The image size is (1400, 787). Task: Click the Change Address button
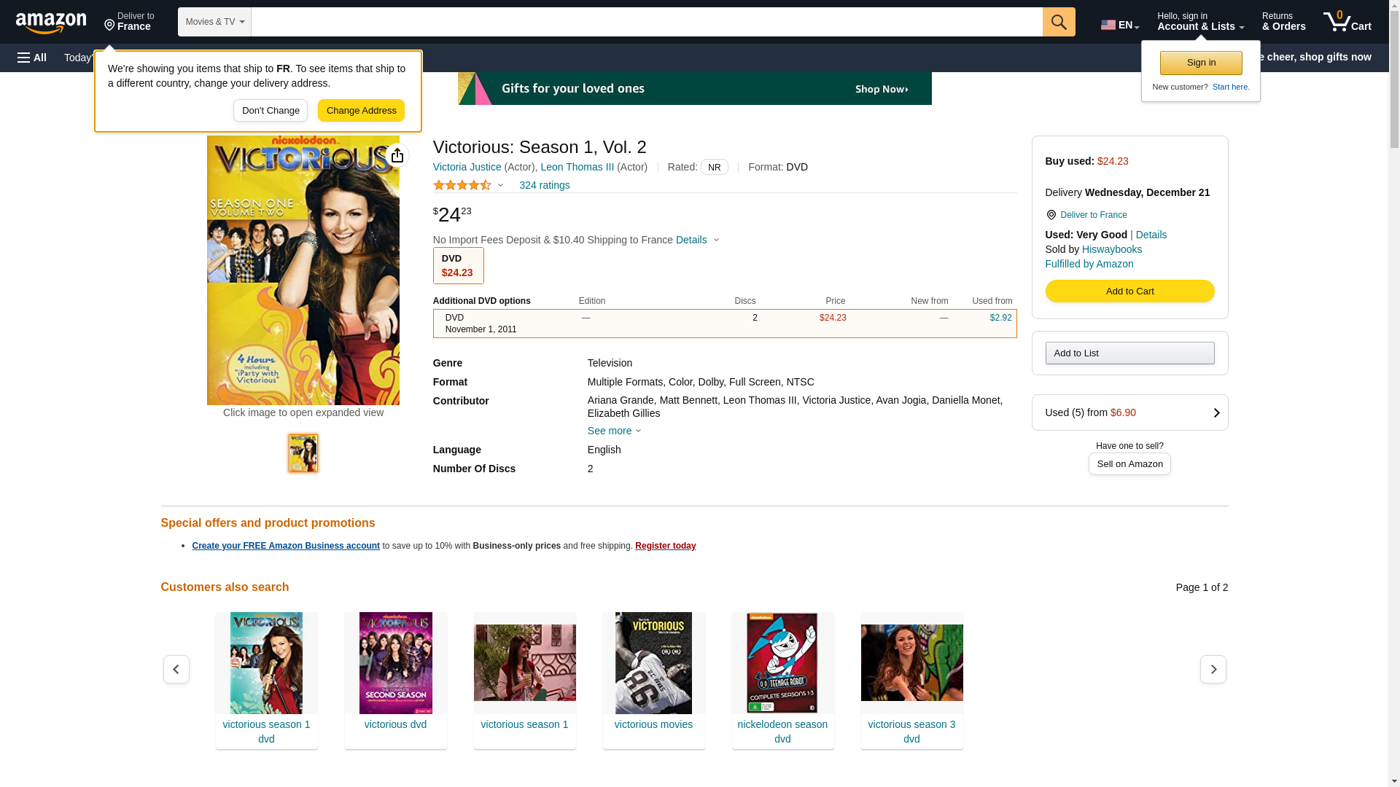pos(361,111)
